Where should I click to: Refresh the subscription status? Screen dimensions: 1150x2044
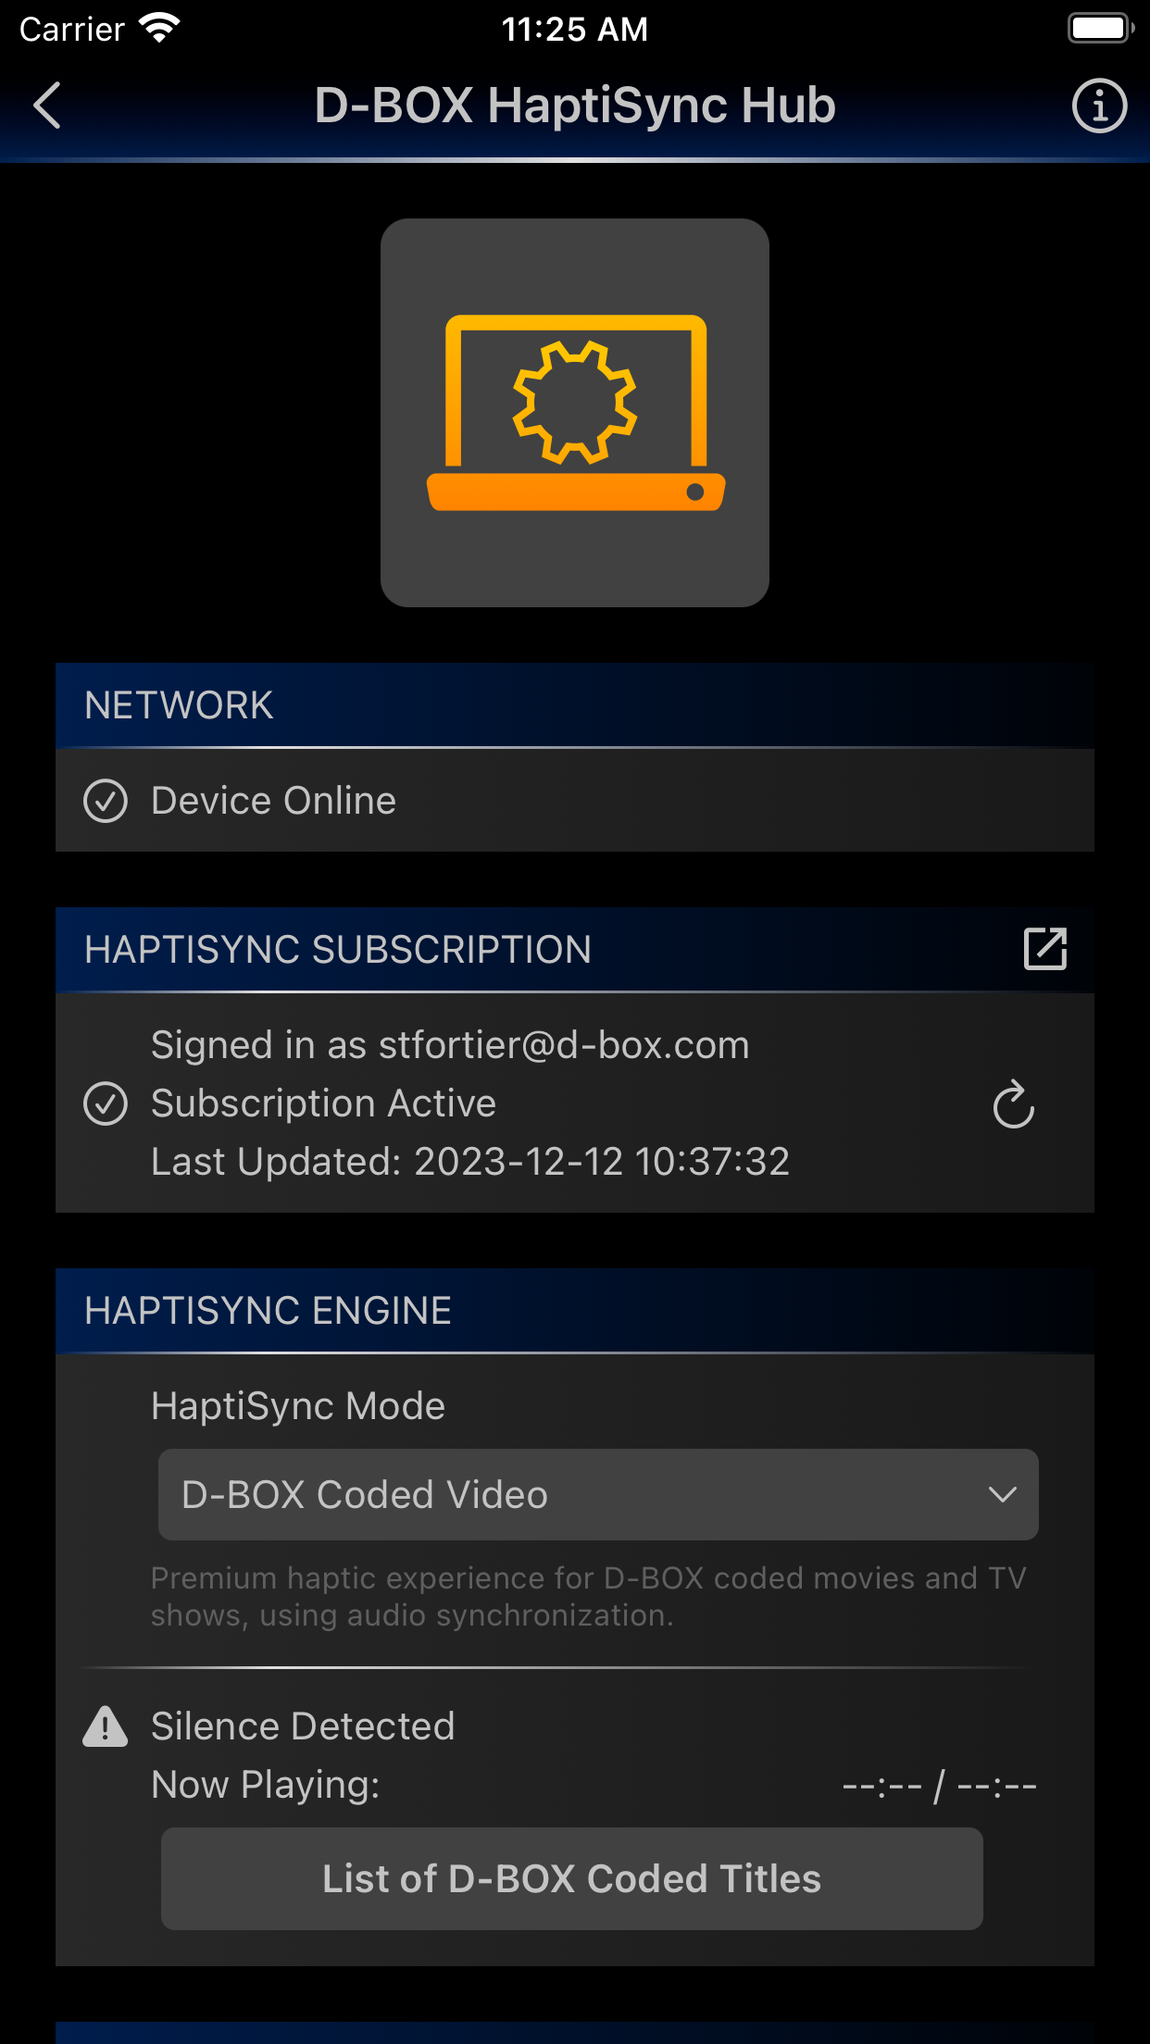pyautogui.click(x=1013, y=1103)
